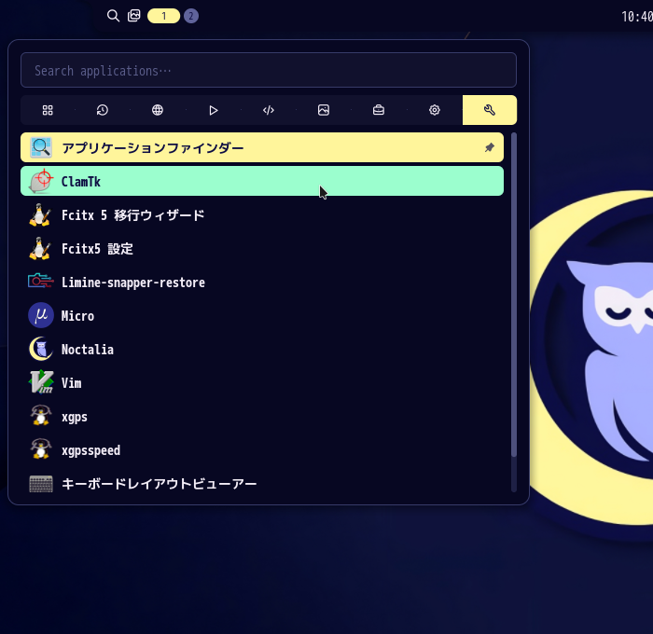Screen dimensions: 653x634
Task: Select the Settings gear category tab
Action: (435, 110)
